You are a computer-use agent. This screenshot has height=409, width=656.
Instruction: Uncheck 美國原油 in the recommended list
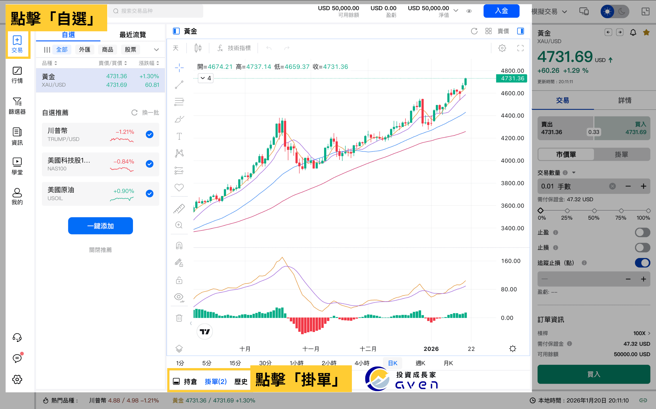pos(149,193)
